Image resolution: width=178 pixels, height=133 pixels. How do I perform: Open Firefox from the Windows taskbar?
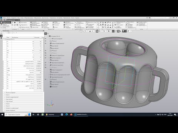pos(71,115)
